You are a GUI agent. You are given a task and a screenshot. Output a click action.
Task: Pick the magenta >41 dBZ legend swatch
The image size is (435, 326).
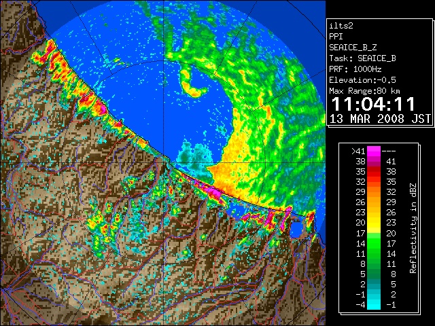(374, 151)
